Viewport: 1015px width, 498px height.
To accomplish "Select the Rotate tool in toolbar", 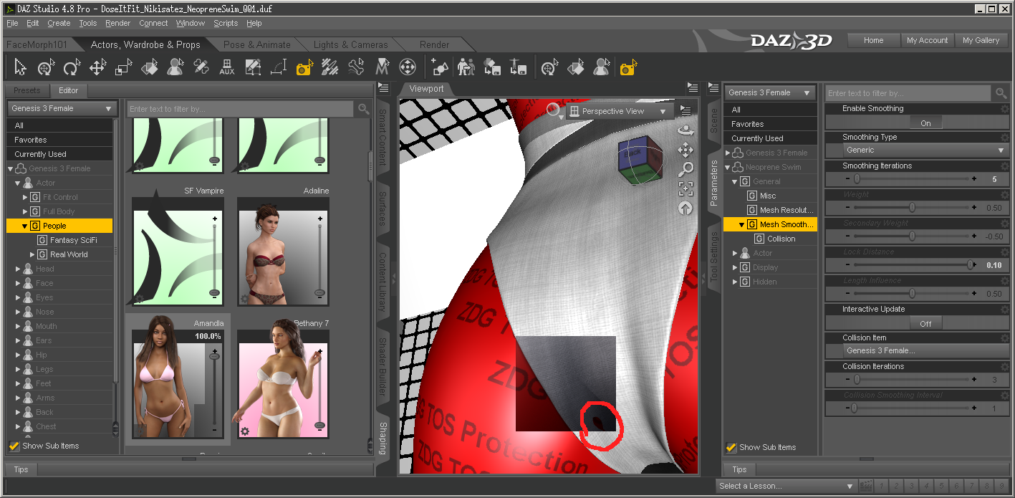I will [71, 68].
